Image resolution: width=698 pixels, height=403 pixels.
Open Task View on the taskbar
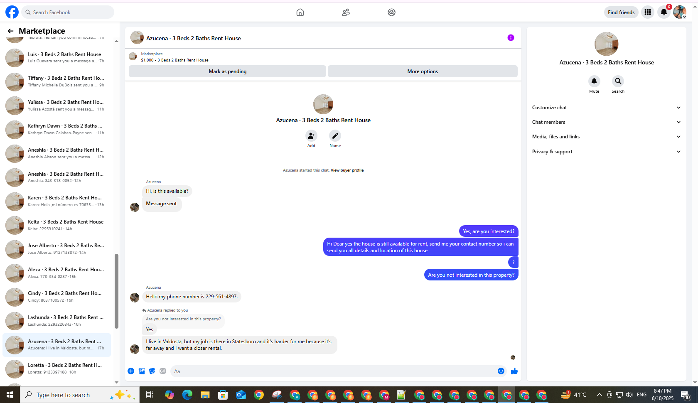[x=150, y=395]
